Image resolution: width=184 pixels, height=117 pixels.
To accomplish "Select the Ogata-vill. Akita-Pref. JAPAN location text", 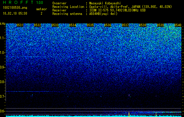I will (130, 7).
